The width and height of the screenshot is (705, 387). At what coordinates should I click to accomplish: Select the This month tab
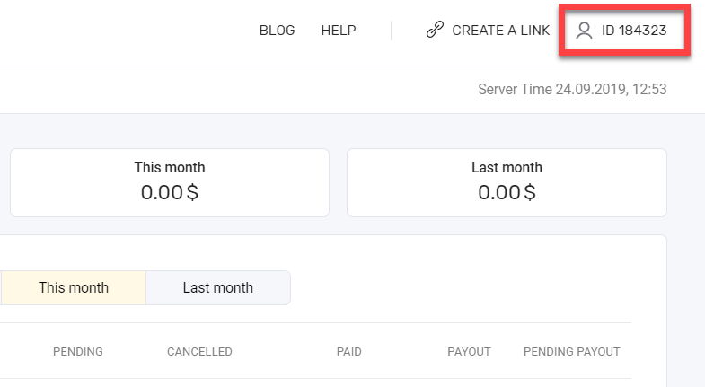pos(74,287)
